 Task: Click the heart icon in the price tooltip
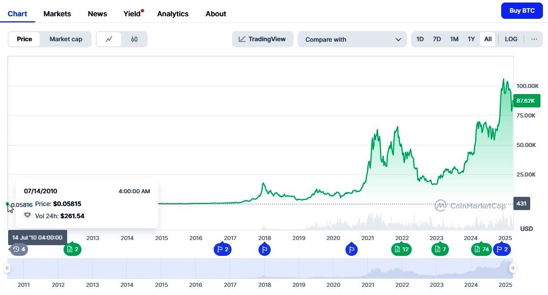coord(27,216)
